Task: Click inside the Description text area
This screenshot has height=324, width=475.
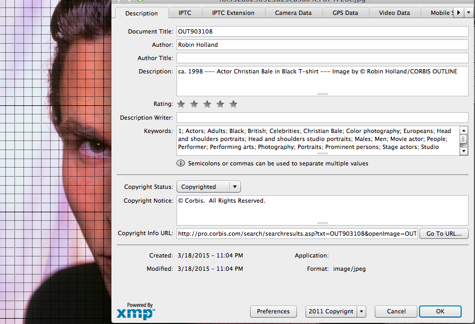Action: click(323, 81)
